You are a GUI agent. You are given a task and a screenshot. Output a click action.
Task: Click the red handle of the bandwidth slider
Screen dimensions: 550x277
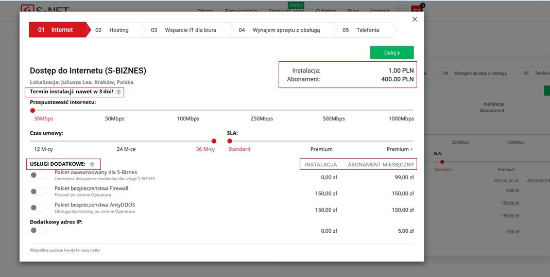pyautogui.click(x=32, y=111)
